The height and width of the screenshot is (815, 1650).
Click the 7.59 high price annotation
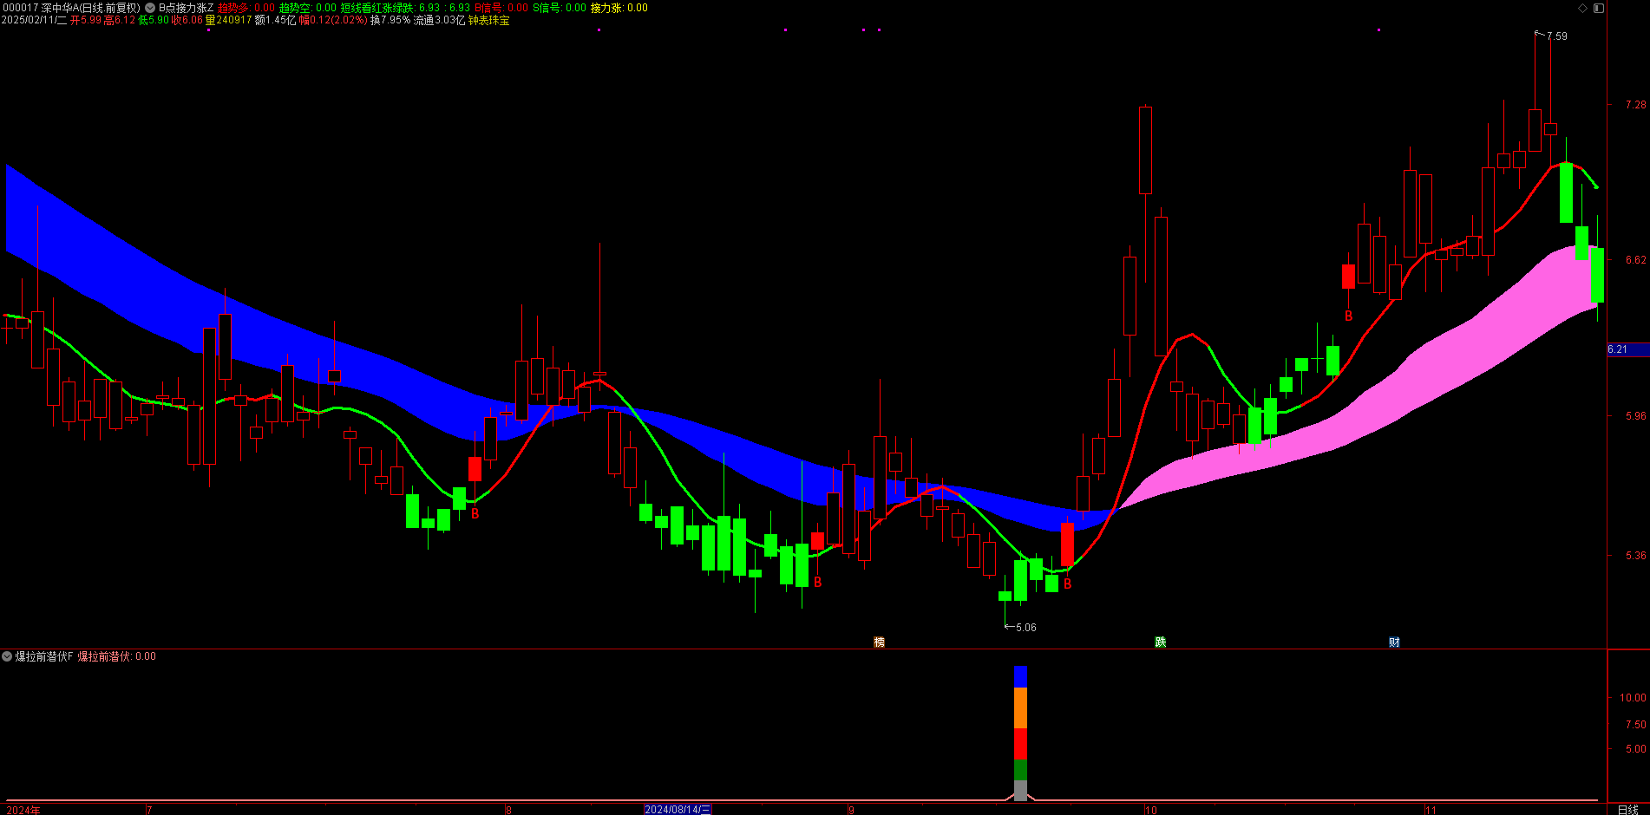[1557, 36]
